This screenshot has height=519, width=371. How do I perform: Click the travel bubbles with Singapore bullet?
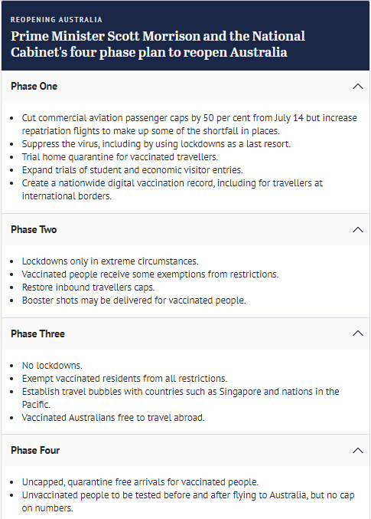click(x=181, y=398)
